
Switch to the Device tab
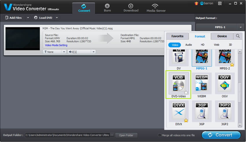(222, 36)
